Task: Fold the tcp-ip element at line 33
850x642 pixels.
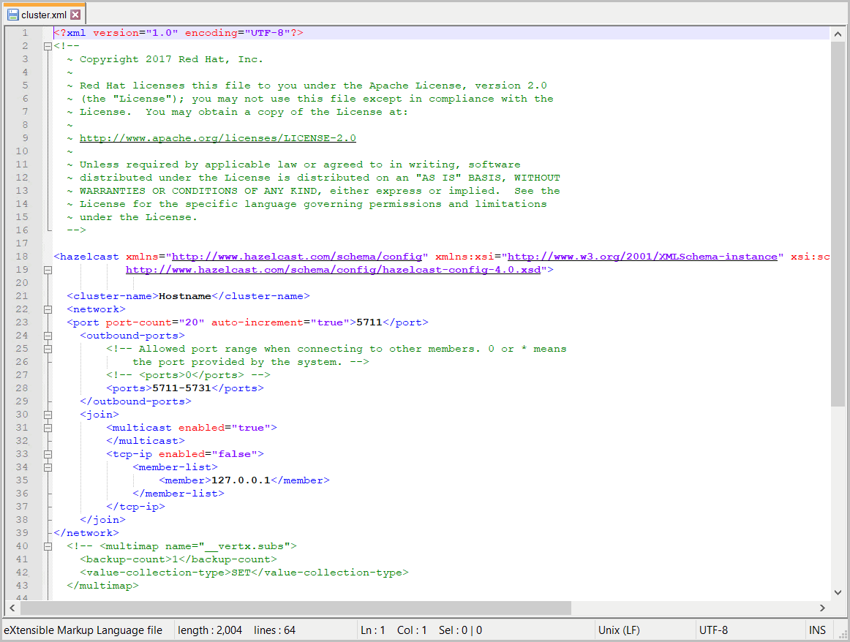Action: click(x=48, y=454)
